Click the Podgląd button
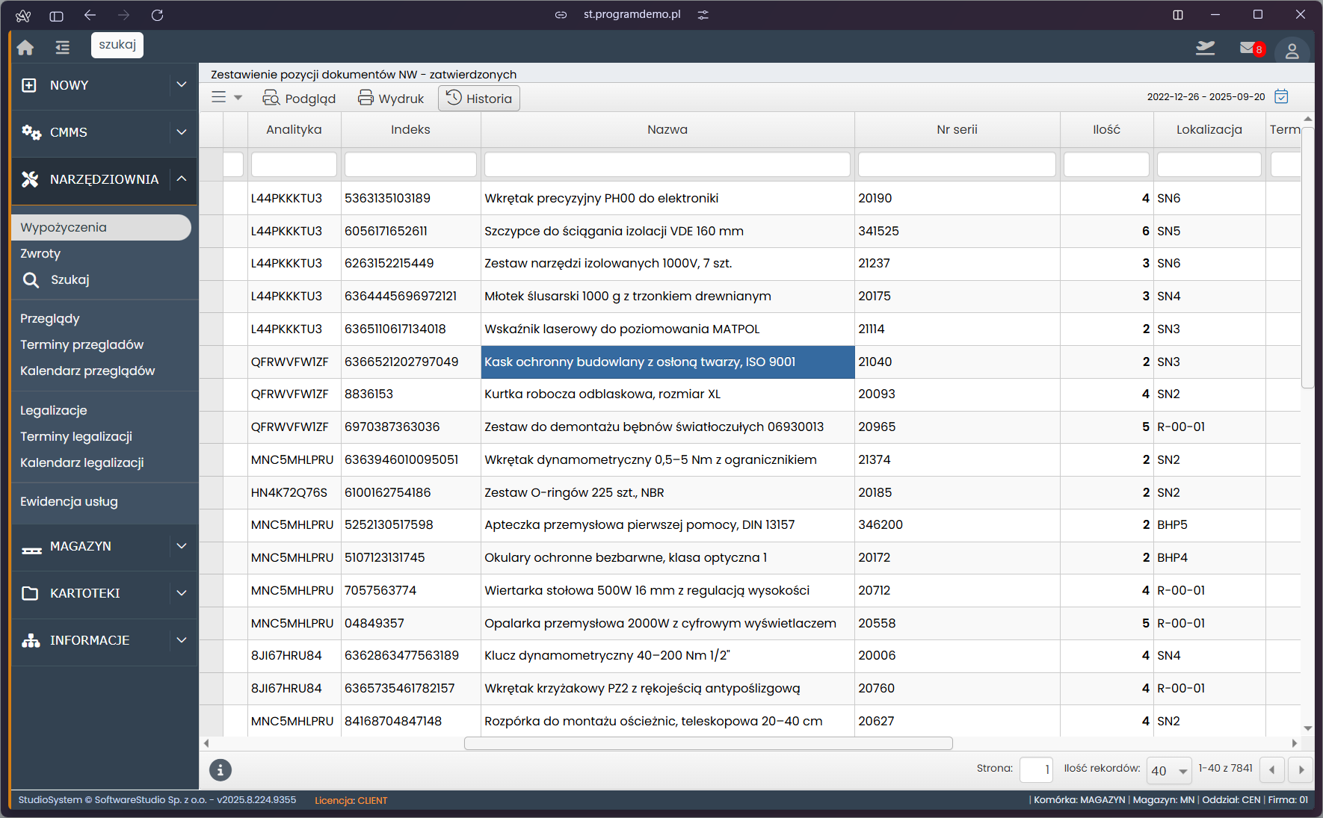1323x818 pixels. coord(299,99)
